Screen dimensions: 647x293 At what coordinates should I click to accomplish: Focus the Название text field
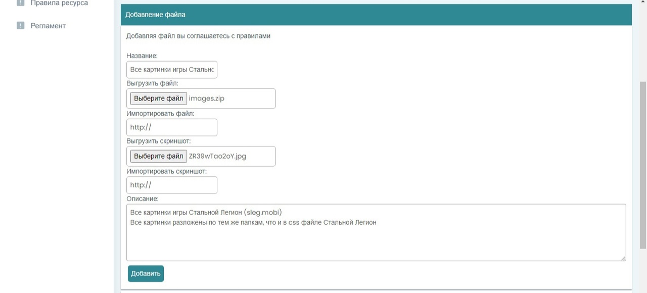point(171,70)
